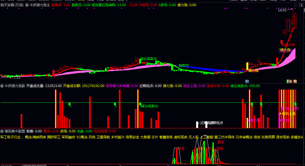Click the 卫星导航 concept label
Image resolution: width=305 pixels, height=166 pixels.
(x=103, y=137)
